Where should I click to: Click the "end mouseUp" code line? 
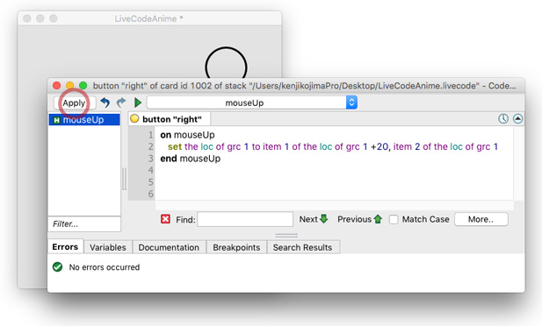(x=190, y=159)
